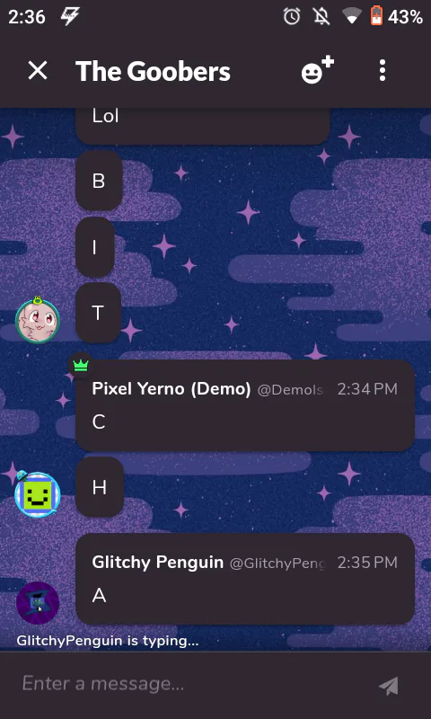Tap the message bubble containing I
431x719 pixels.
click(x=95, y=248)
